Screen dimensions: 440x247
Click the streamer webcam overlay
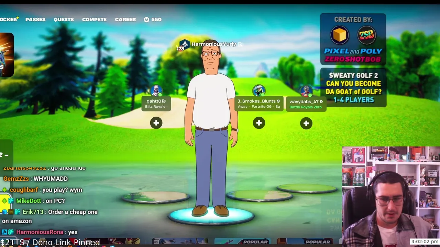tap(391, 197)
